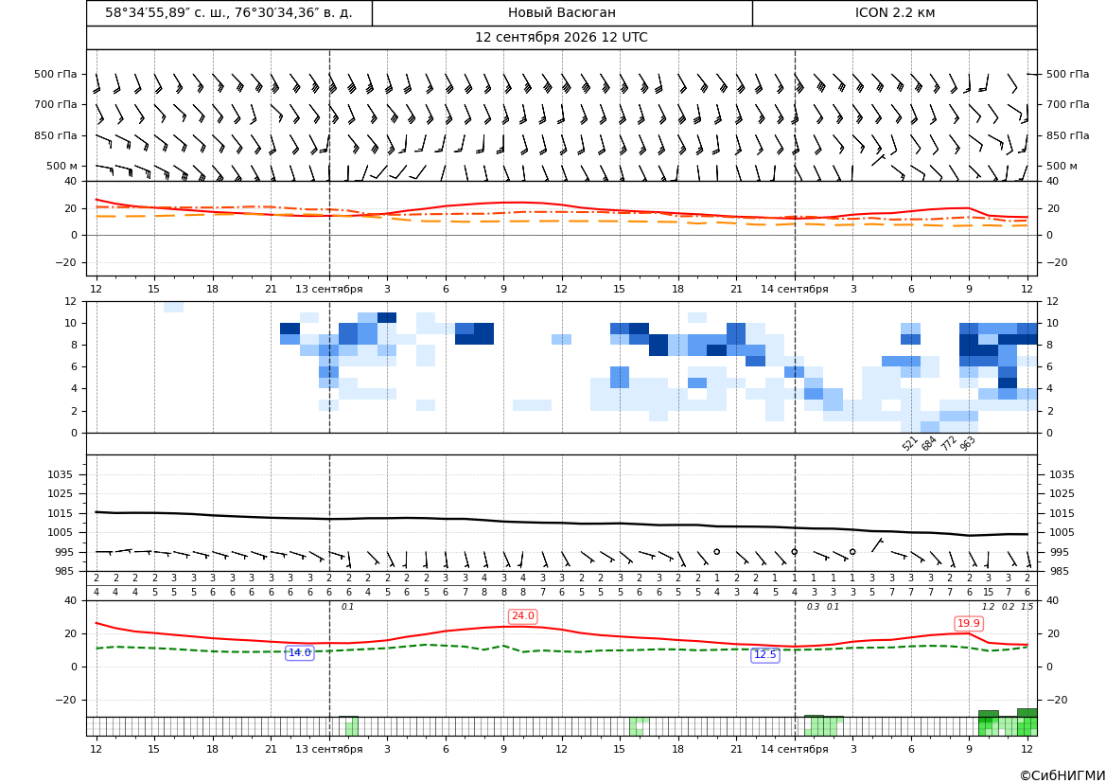The image size is (1106, 783).
Task: Click the Новый Васюган station title
Action: pos(562,12)
